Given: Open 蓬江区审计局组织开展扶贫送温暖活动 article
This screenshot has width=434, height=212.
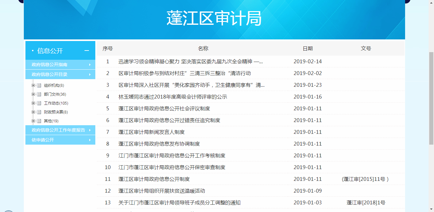Looking at the screenshot, I should [x=161, y=191].
